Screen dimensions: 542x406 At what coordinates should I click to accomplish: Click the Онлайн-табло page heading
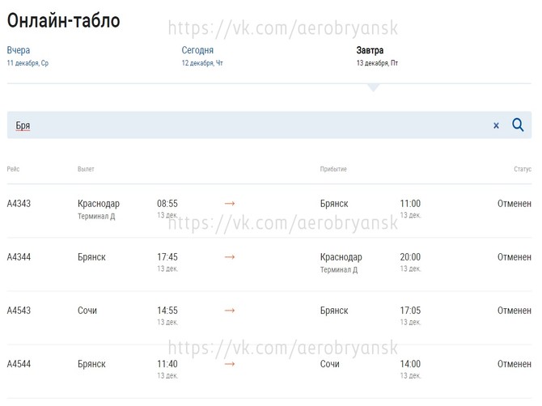pos(63,20)
